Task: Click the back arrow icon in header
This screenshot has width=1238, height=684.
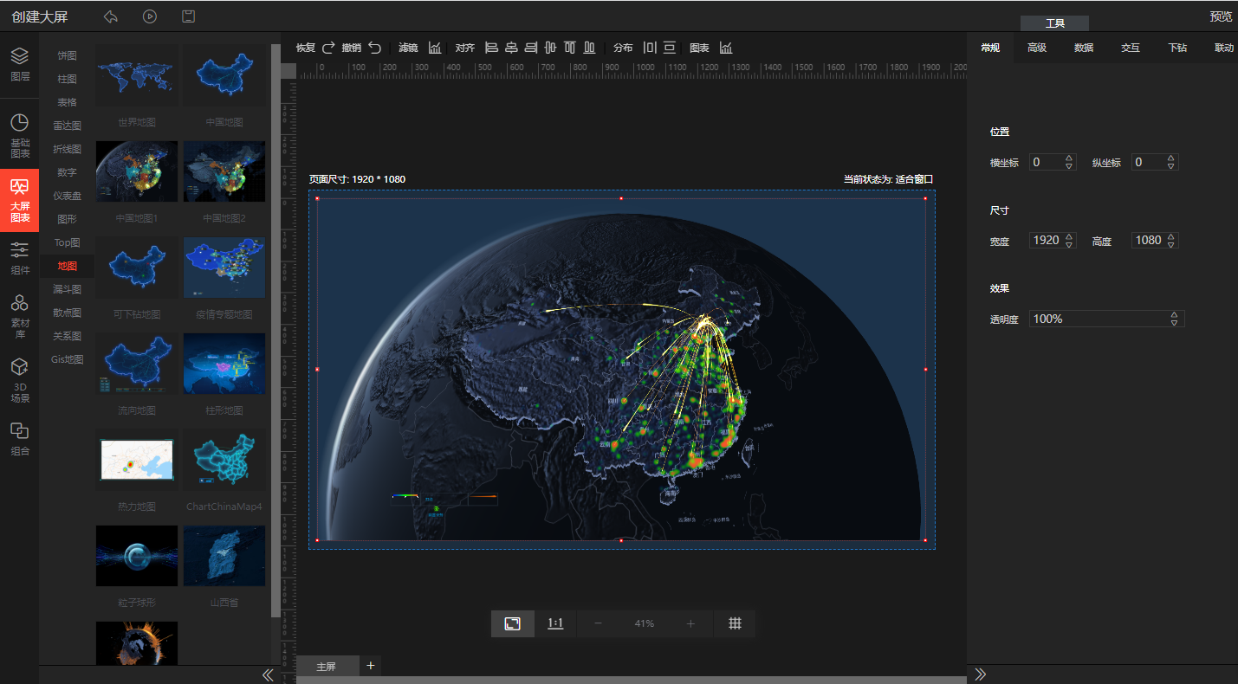Action: [110, 16]
